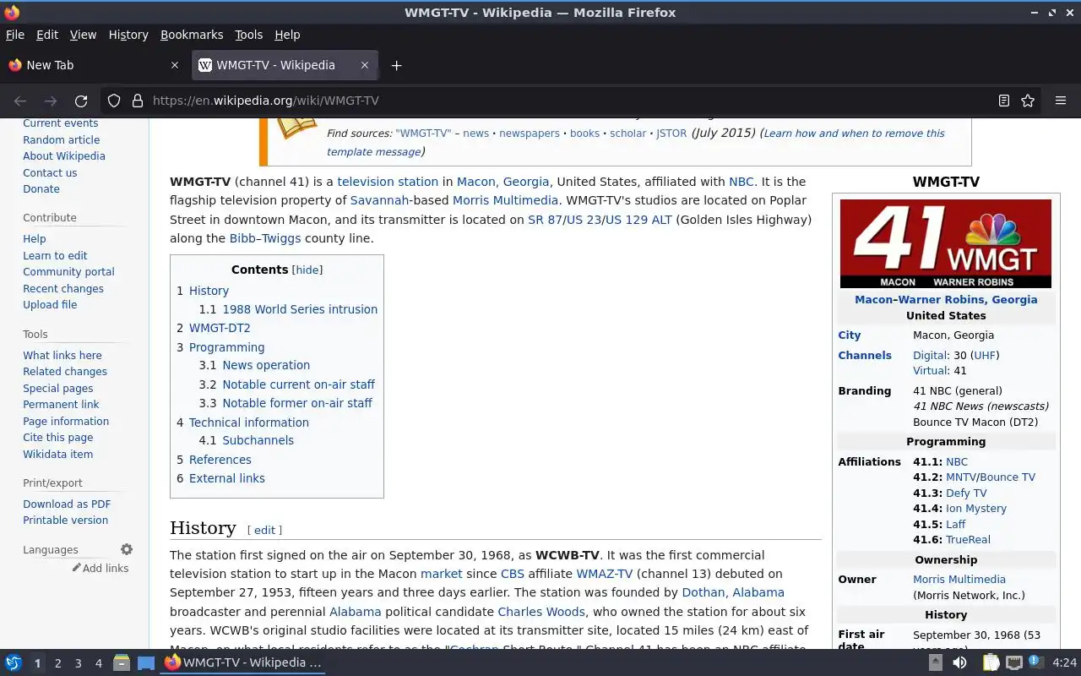Viewport: 1081px width, 676px height.
Task: Open What links here tool
Action: [x=62, y=356]
